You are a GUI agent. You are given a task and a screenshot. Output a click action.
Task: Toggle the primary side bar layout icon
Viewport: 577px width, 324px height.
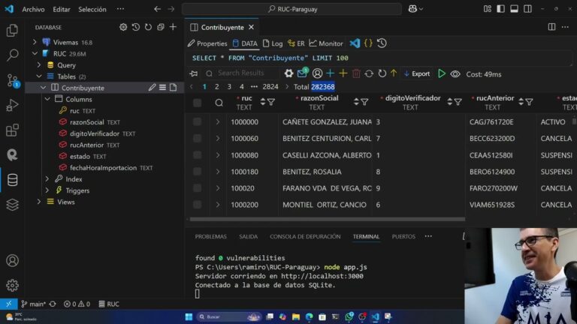(x=501, y=9)
